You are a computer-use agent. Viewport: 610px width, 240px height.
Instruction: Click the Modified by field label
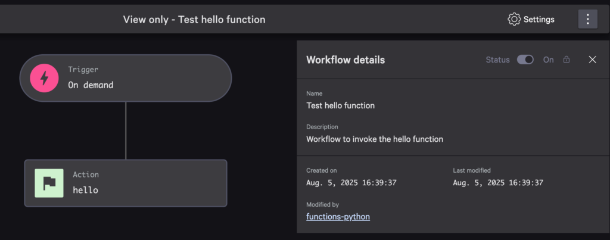[322, 204]
